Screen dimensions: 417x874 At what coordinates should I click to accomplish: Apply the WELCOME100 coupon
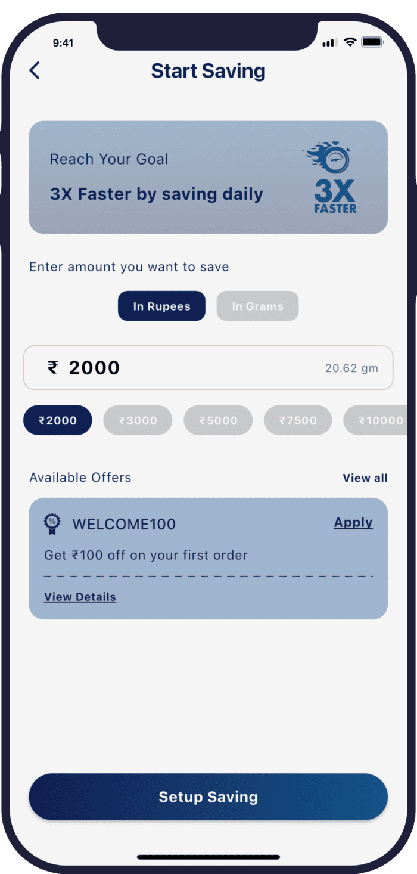click(x=353, y=523)
